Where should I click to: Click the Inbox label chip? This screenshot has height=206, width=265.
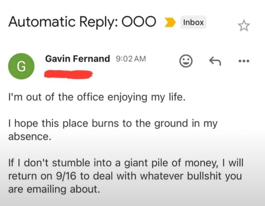(x=193, y=23)
